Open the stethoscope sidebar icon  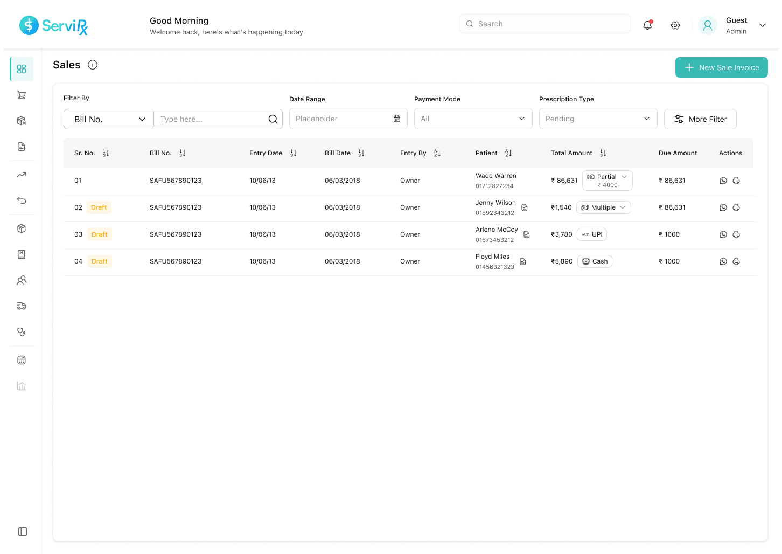point(22,332)
